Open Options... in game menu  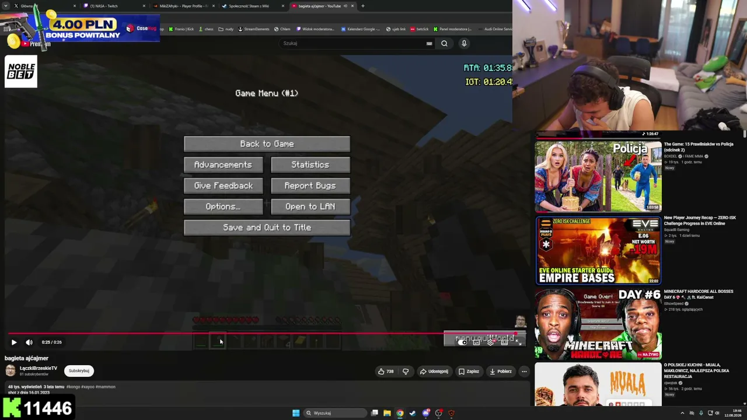click(x=223, y=207)
